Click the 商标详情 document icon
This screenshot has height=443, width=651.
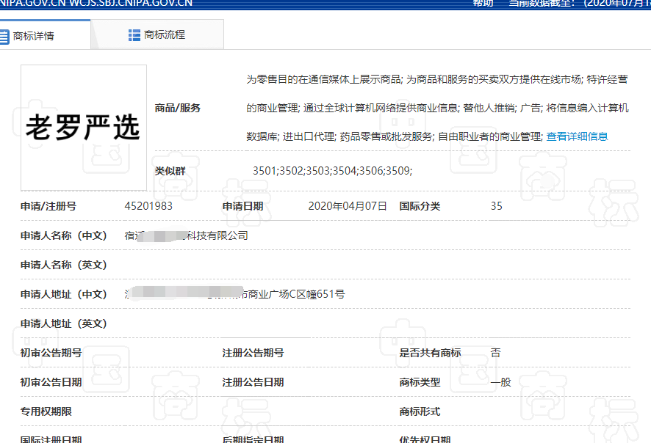4,37
